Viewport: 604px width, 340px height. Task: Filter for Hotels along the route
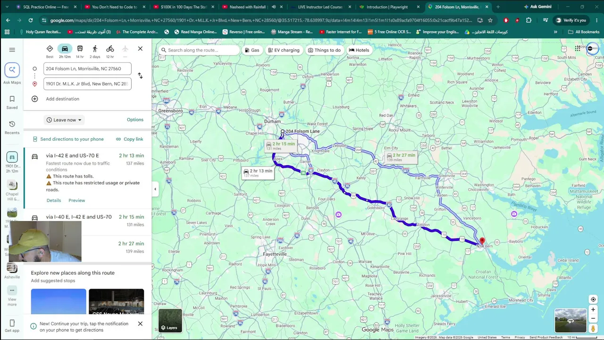click(x=359, y=50)
